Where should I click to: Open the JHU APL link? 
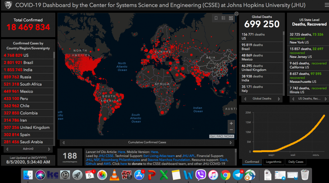tap(188, 156)
